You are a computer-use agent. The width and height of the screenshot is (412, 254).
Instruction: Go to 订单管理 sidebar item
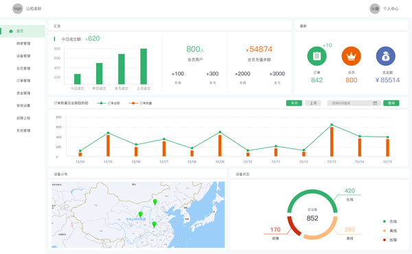23,80
